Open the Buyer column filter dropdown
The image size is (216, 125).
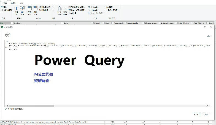tap(93, 23)
